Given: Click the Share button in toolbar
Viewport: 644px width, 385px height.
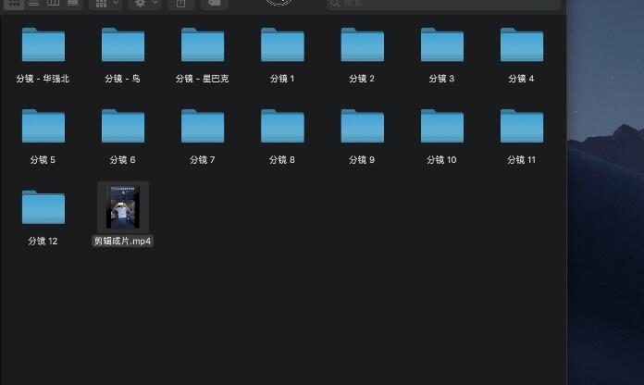Looking at the screenshot, I should pyautogui.click(x=181, y=4).
